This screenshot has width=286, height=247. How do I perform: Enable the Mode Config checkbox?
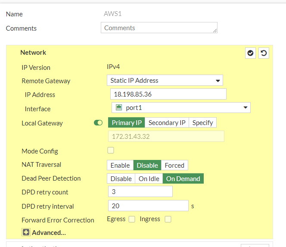pyautogui.click(x=111, y=150)
